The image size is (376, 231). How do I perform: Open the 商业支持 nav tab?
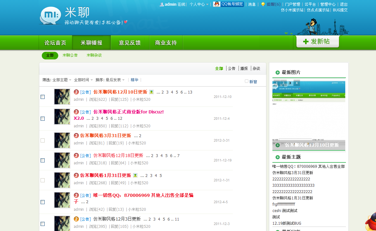(166, 43)
